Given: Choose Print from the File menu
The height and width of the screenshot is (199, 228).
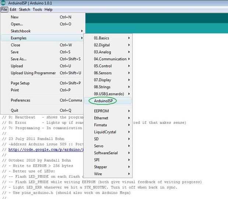Looking at the screenshot, I should pyautogui.click(x=42, y=90).
